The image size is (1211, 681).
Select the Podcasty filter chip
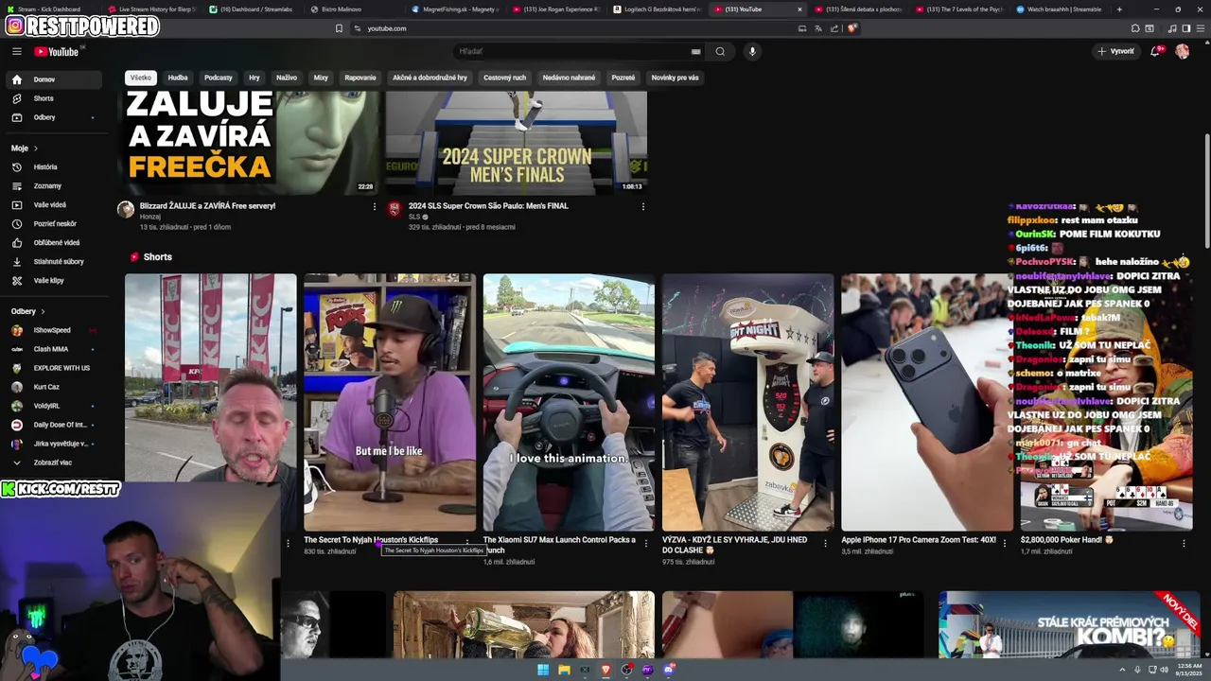[x=219, y=78]
